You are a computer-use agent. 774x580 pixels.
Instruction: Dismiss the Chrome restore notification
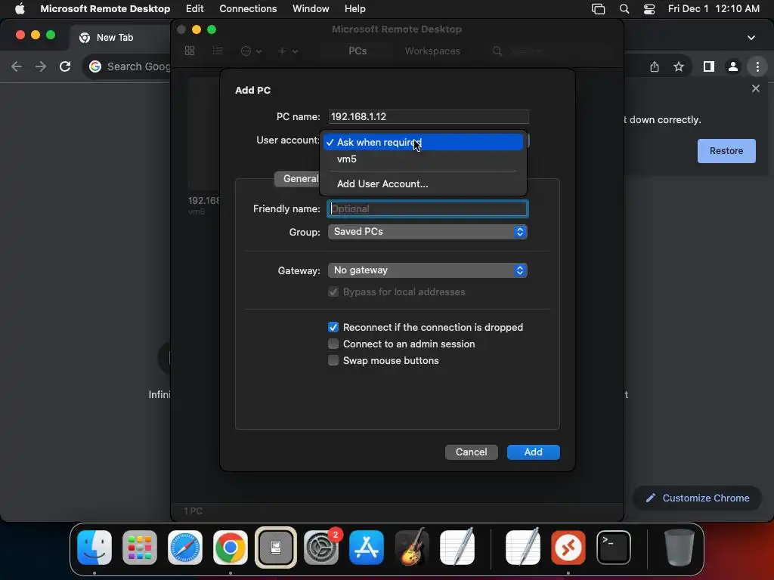tap(755, 88)
